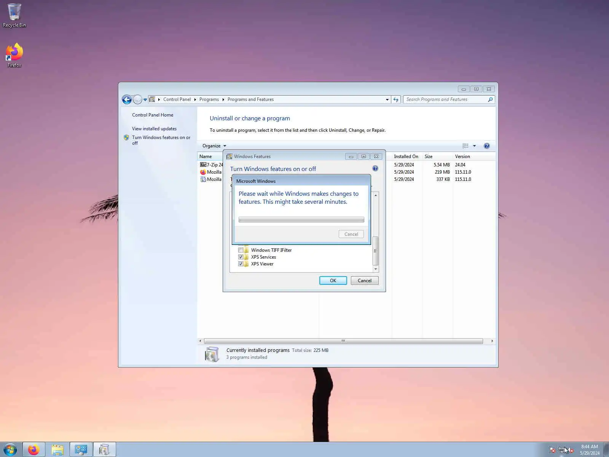609x457 pixels.
Task: Switch to Control Panel taskbar button
Action: [81, 450]
